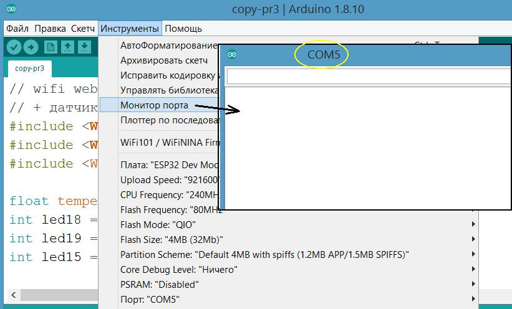Close the Инструменты menu

click(130, 29)
